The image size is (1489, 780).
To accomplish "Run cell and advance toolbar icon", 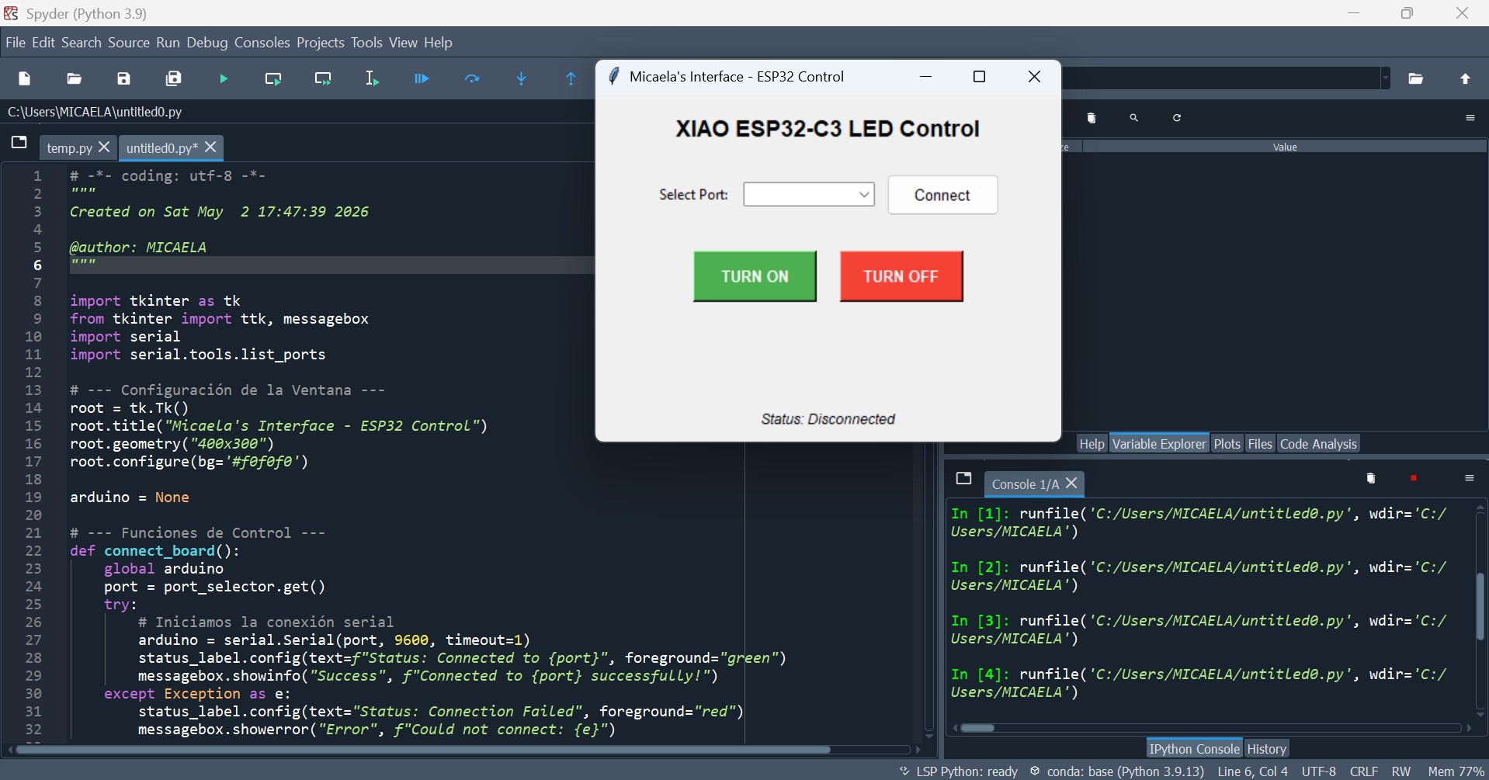I will (x=324, y=78).
